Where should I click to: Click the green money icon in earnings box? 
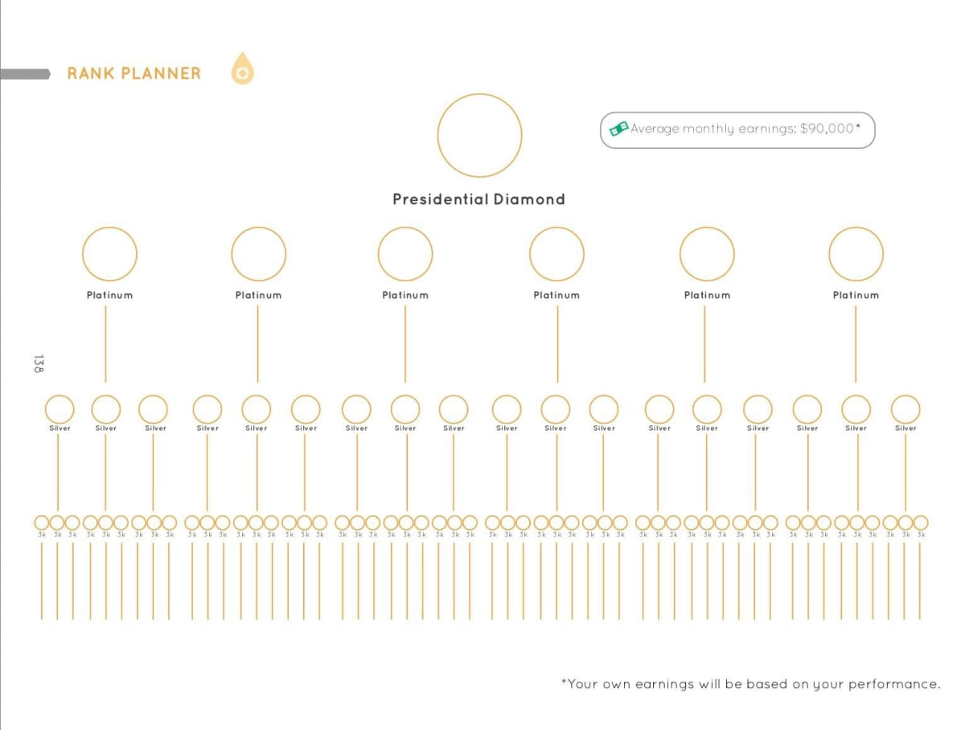(x=618, y=128)
